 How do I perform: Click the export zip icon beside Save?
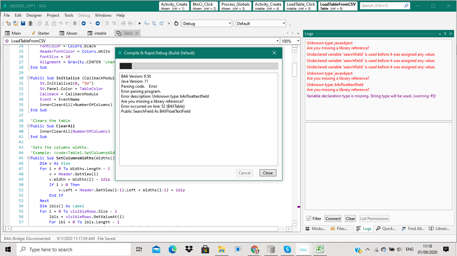coord(30,23)
